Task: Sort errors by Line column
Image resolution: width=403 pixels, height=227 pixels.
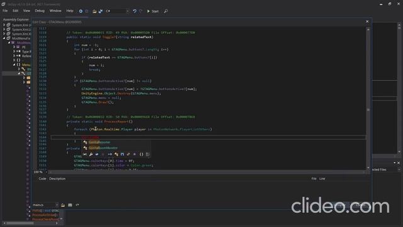Action: click(322, 178)
